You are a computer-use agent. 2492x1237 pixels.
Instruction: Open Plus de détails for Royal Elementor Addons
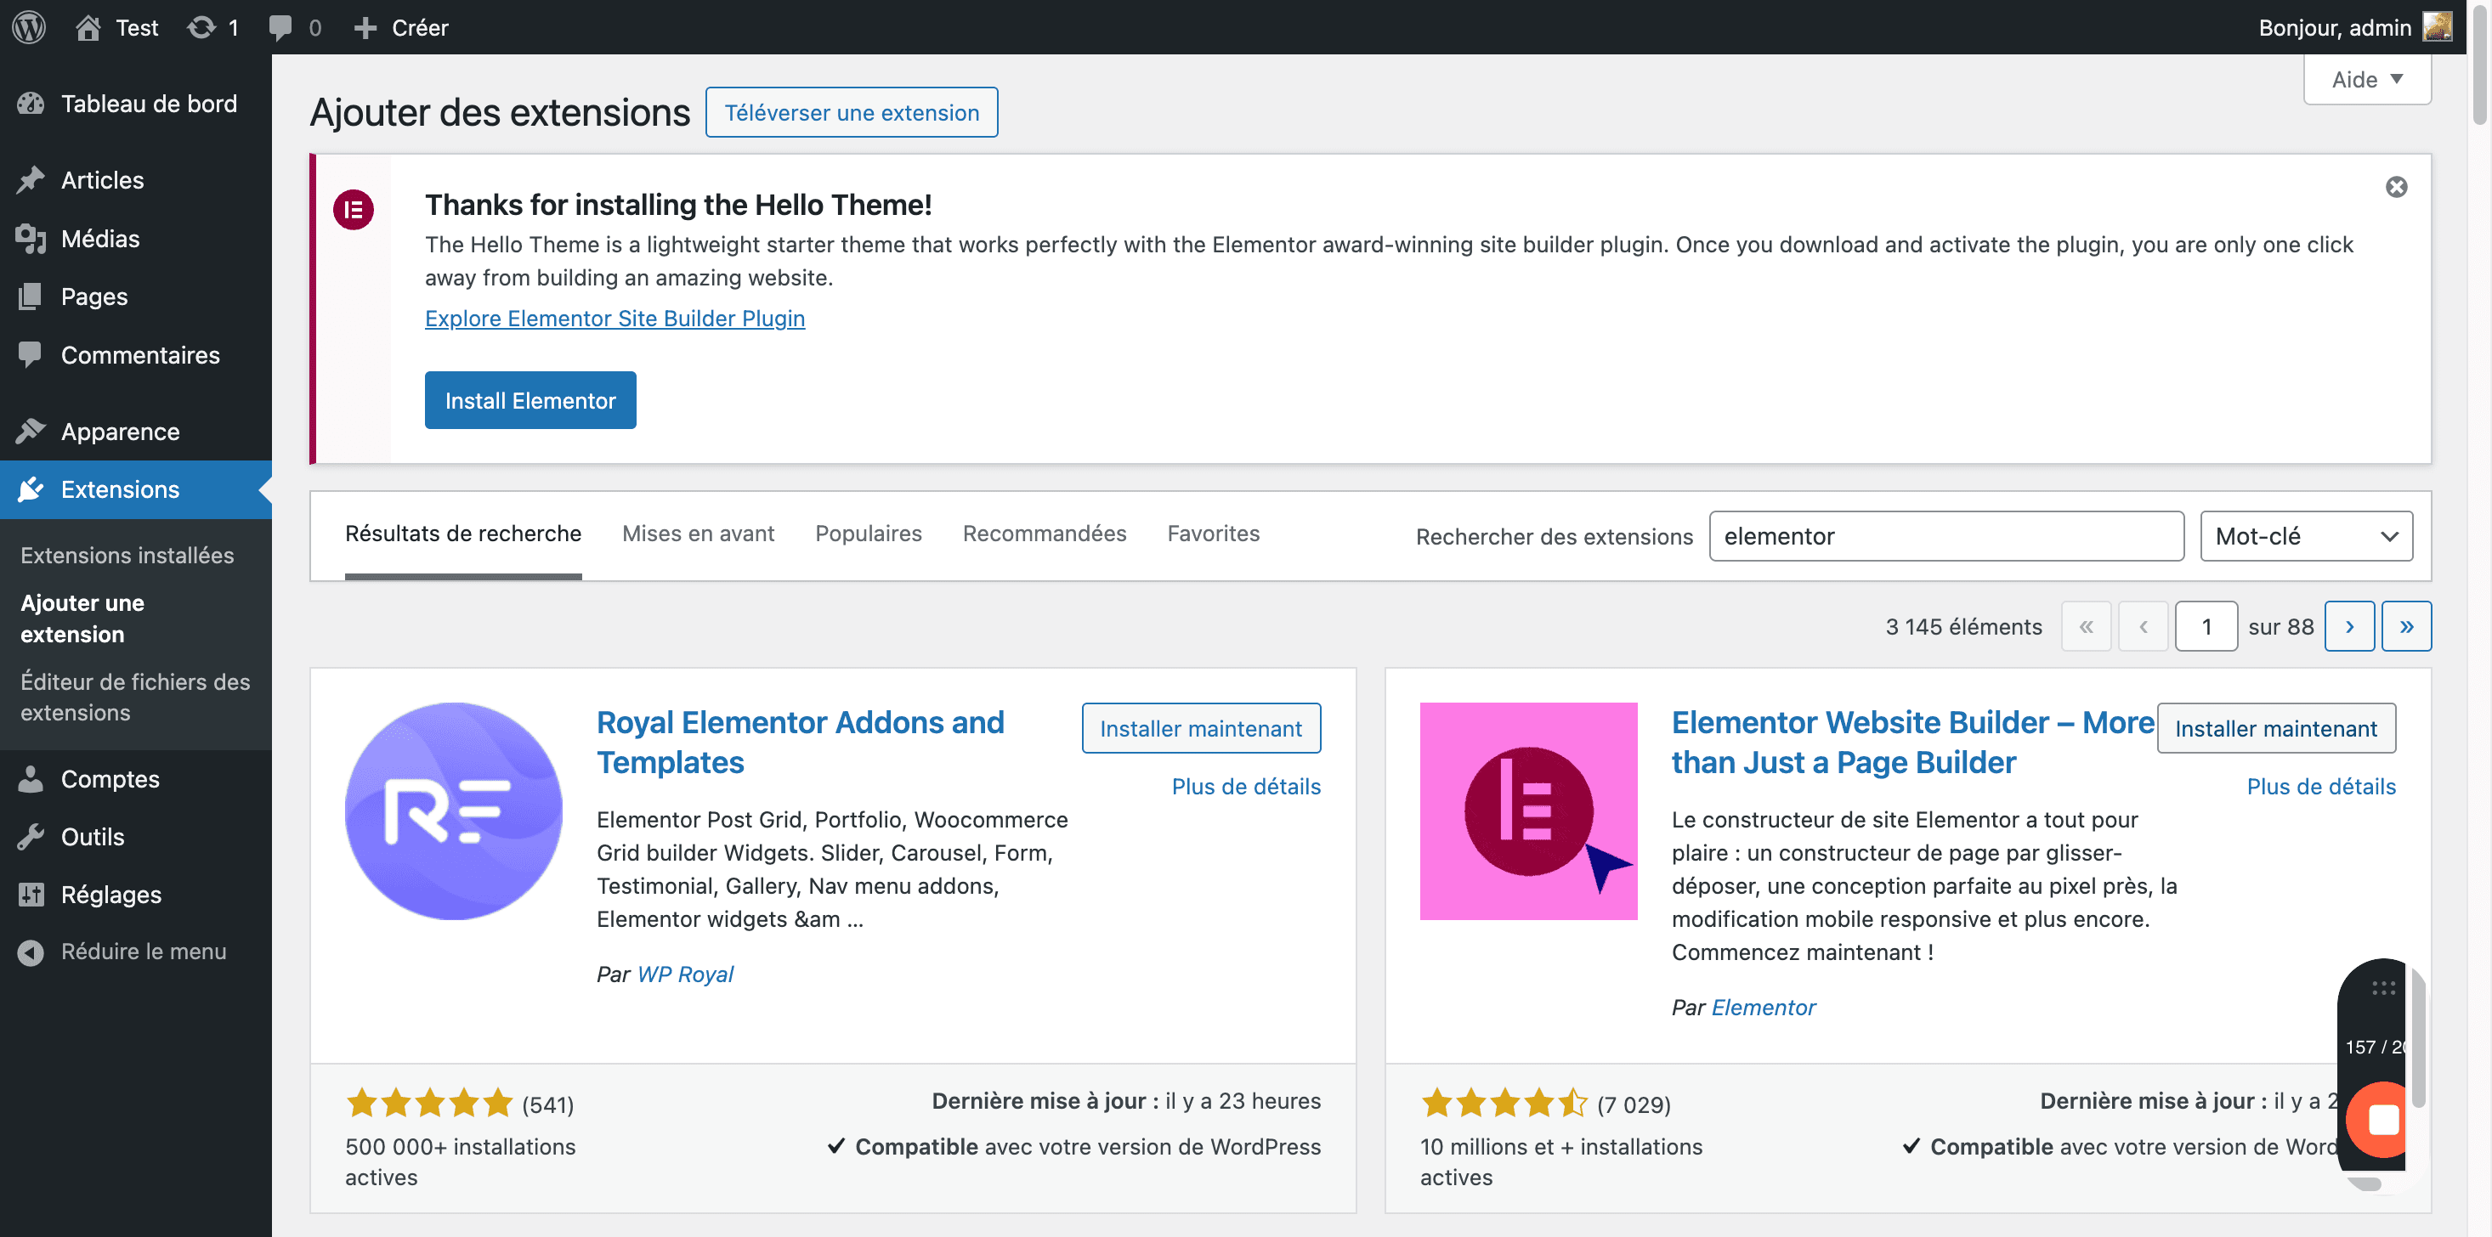click(1246, 787)
